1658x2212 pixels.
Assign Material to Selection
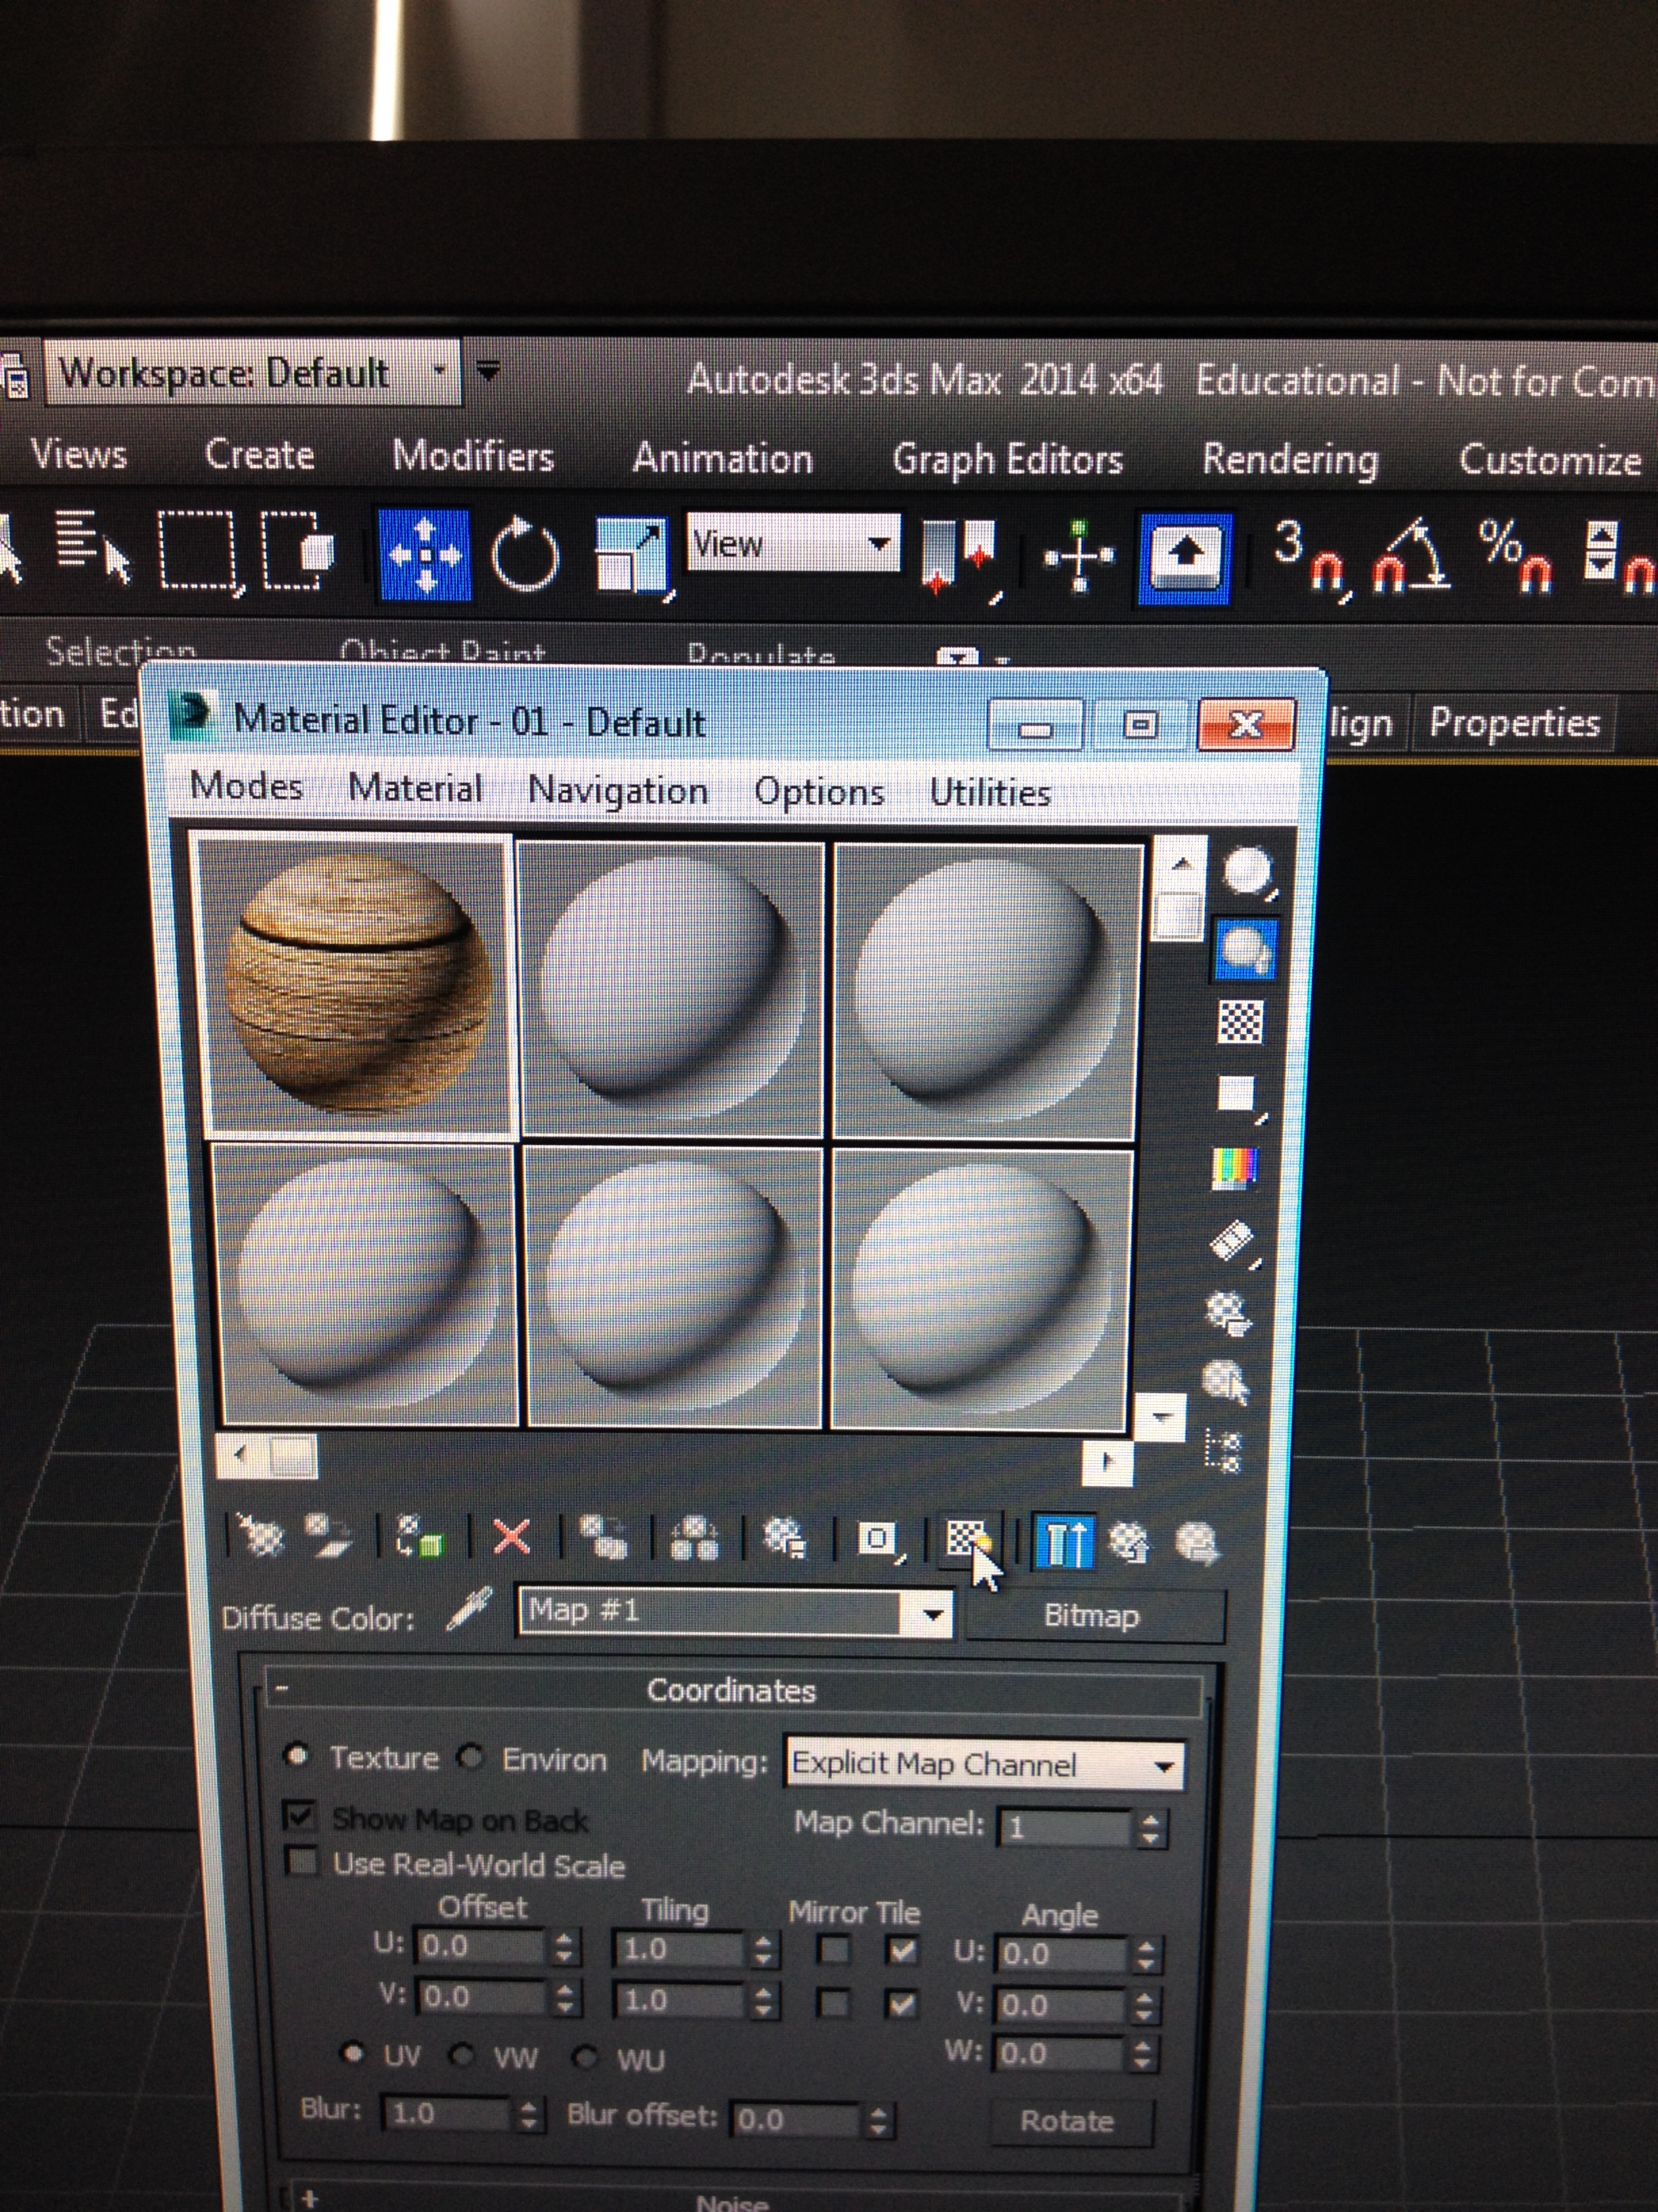coord(419,1538)
